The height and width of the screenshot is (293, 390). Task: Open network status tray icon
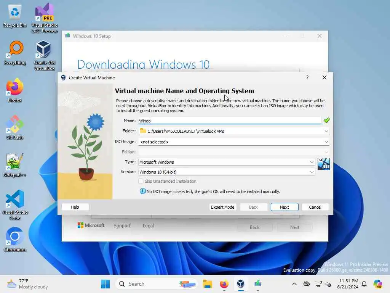pyautogui.click(x=318, y=284)
